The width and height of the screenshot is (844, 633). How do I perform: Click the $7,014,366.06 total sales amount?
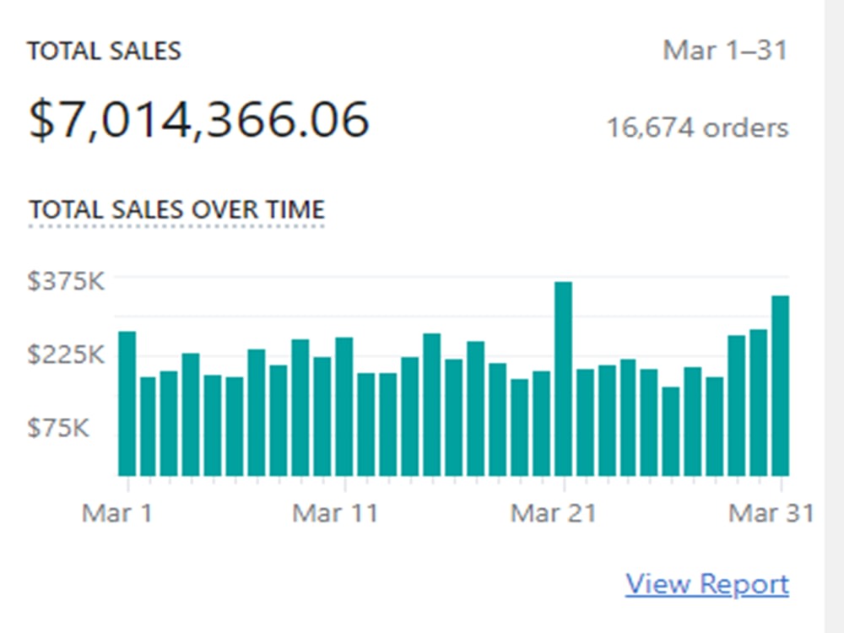[x=198, y=120]
